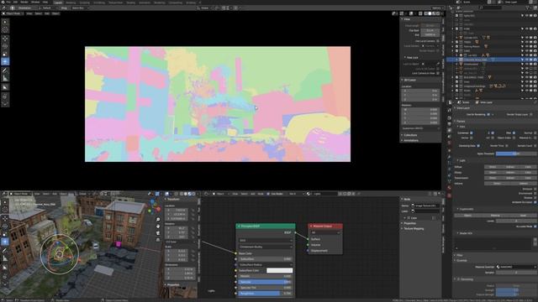This screenshot has height=302, width=538.
Task: Switch to the Modeling workspace tab
Action: [x=71, y=3]
